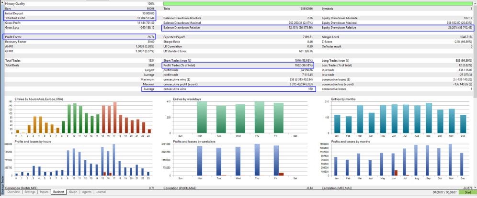Image resolution: width=477 pixels, height=198 pixels.
Task: Click the Recovery Factor value 39.00
Action: 151,42
